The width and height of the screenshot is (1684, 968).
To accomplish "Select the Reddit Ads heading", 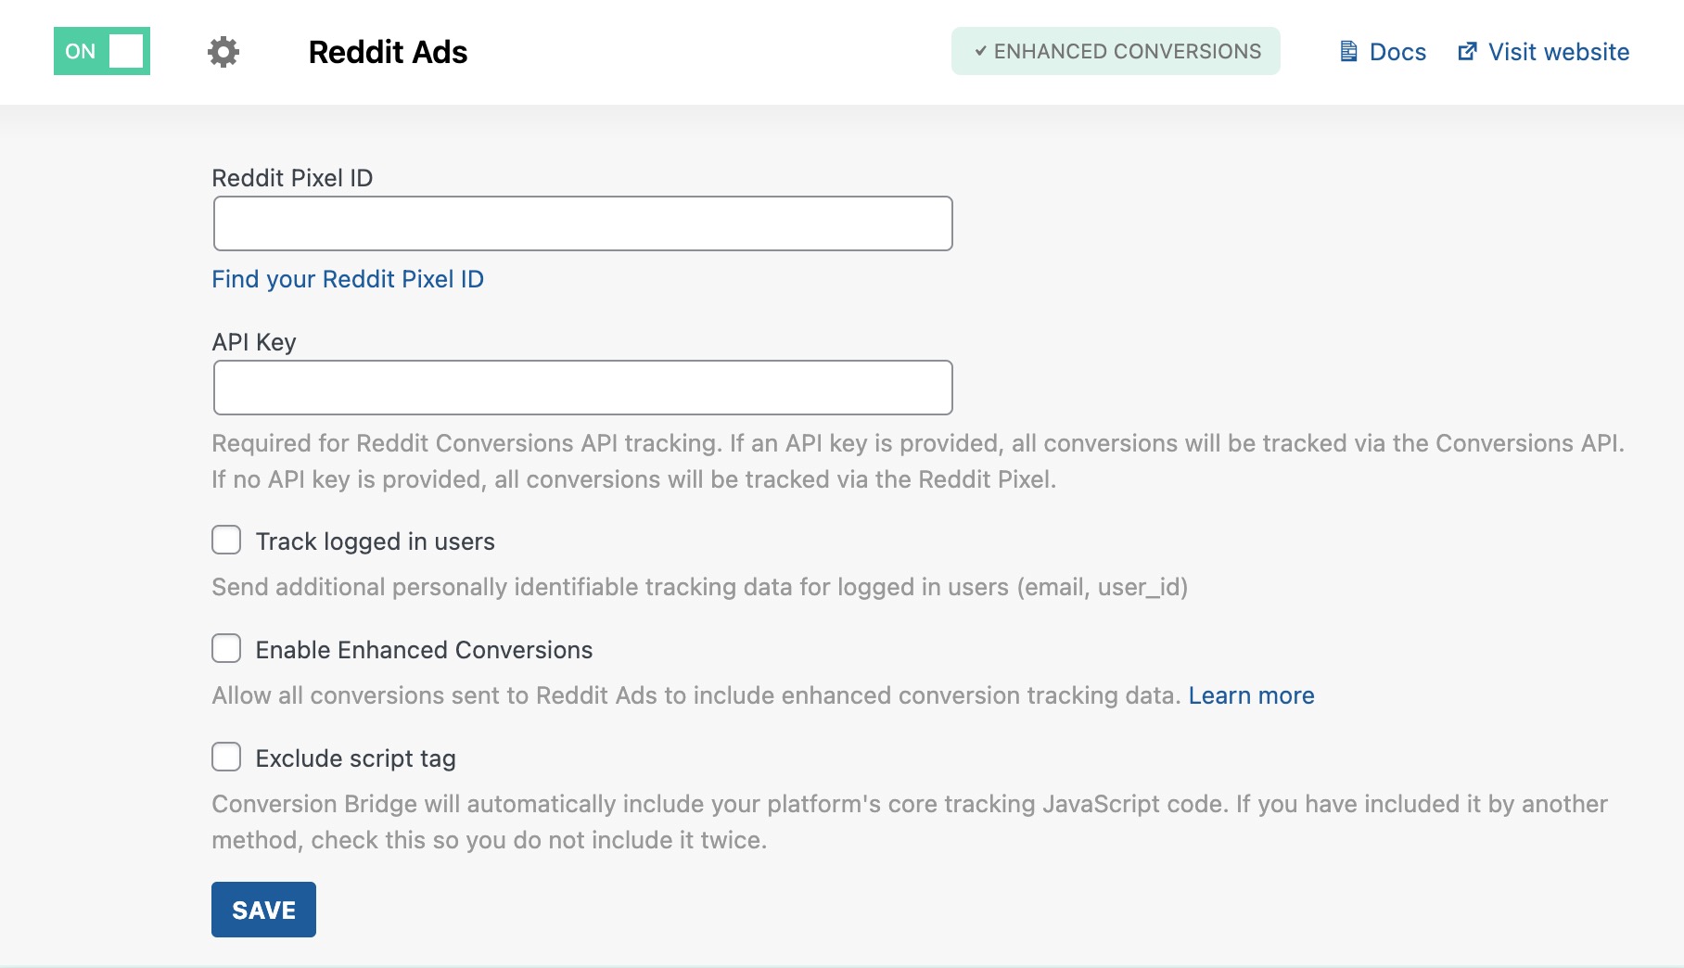I will pyautogui.click(x=387, y=52).
